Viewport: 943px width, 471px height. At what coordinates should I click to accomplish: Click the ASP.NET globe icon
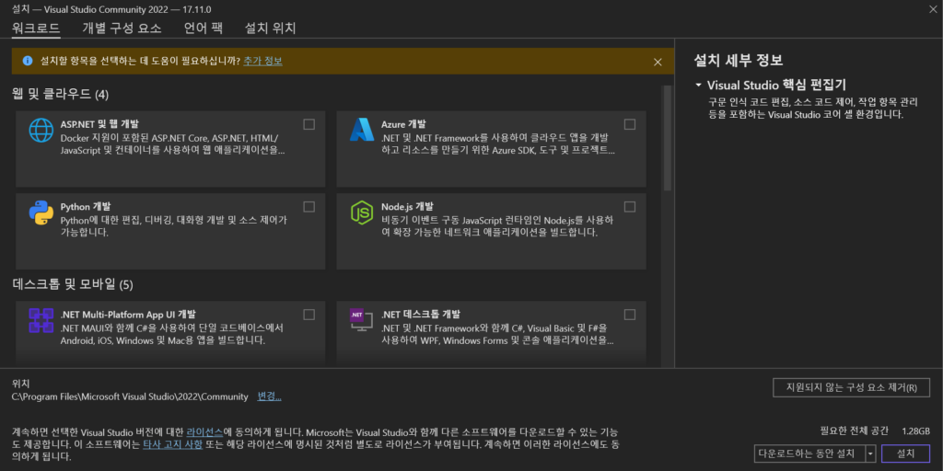coord(41,131)
